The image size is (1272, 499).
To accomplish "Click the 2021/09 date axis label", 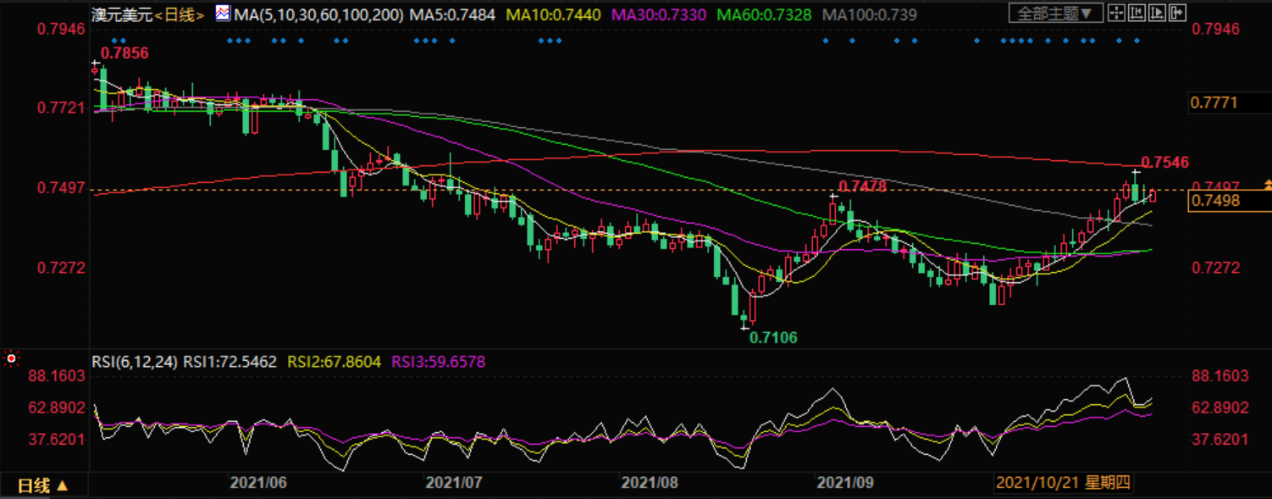I will [844, 483].
